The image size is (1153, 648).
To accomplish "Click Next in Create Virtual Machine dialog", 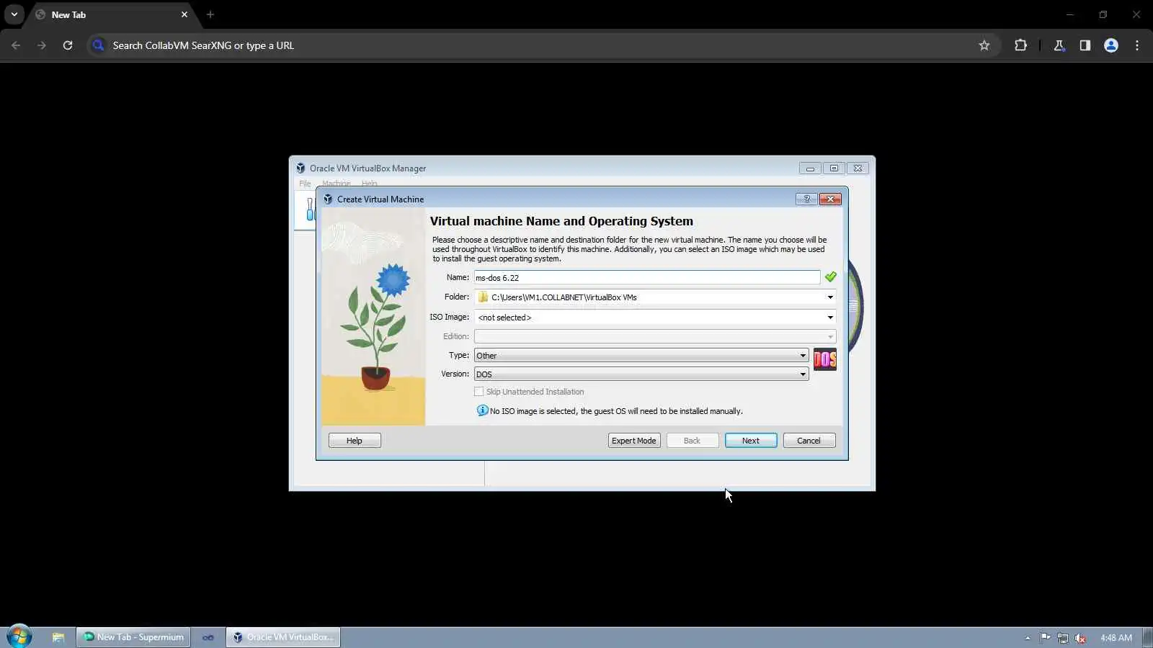I will (x=750, y=441).
